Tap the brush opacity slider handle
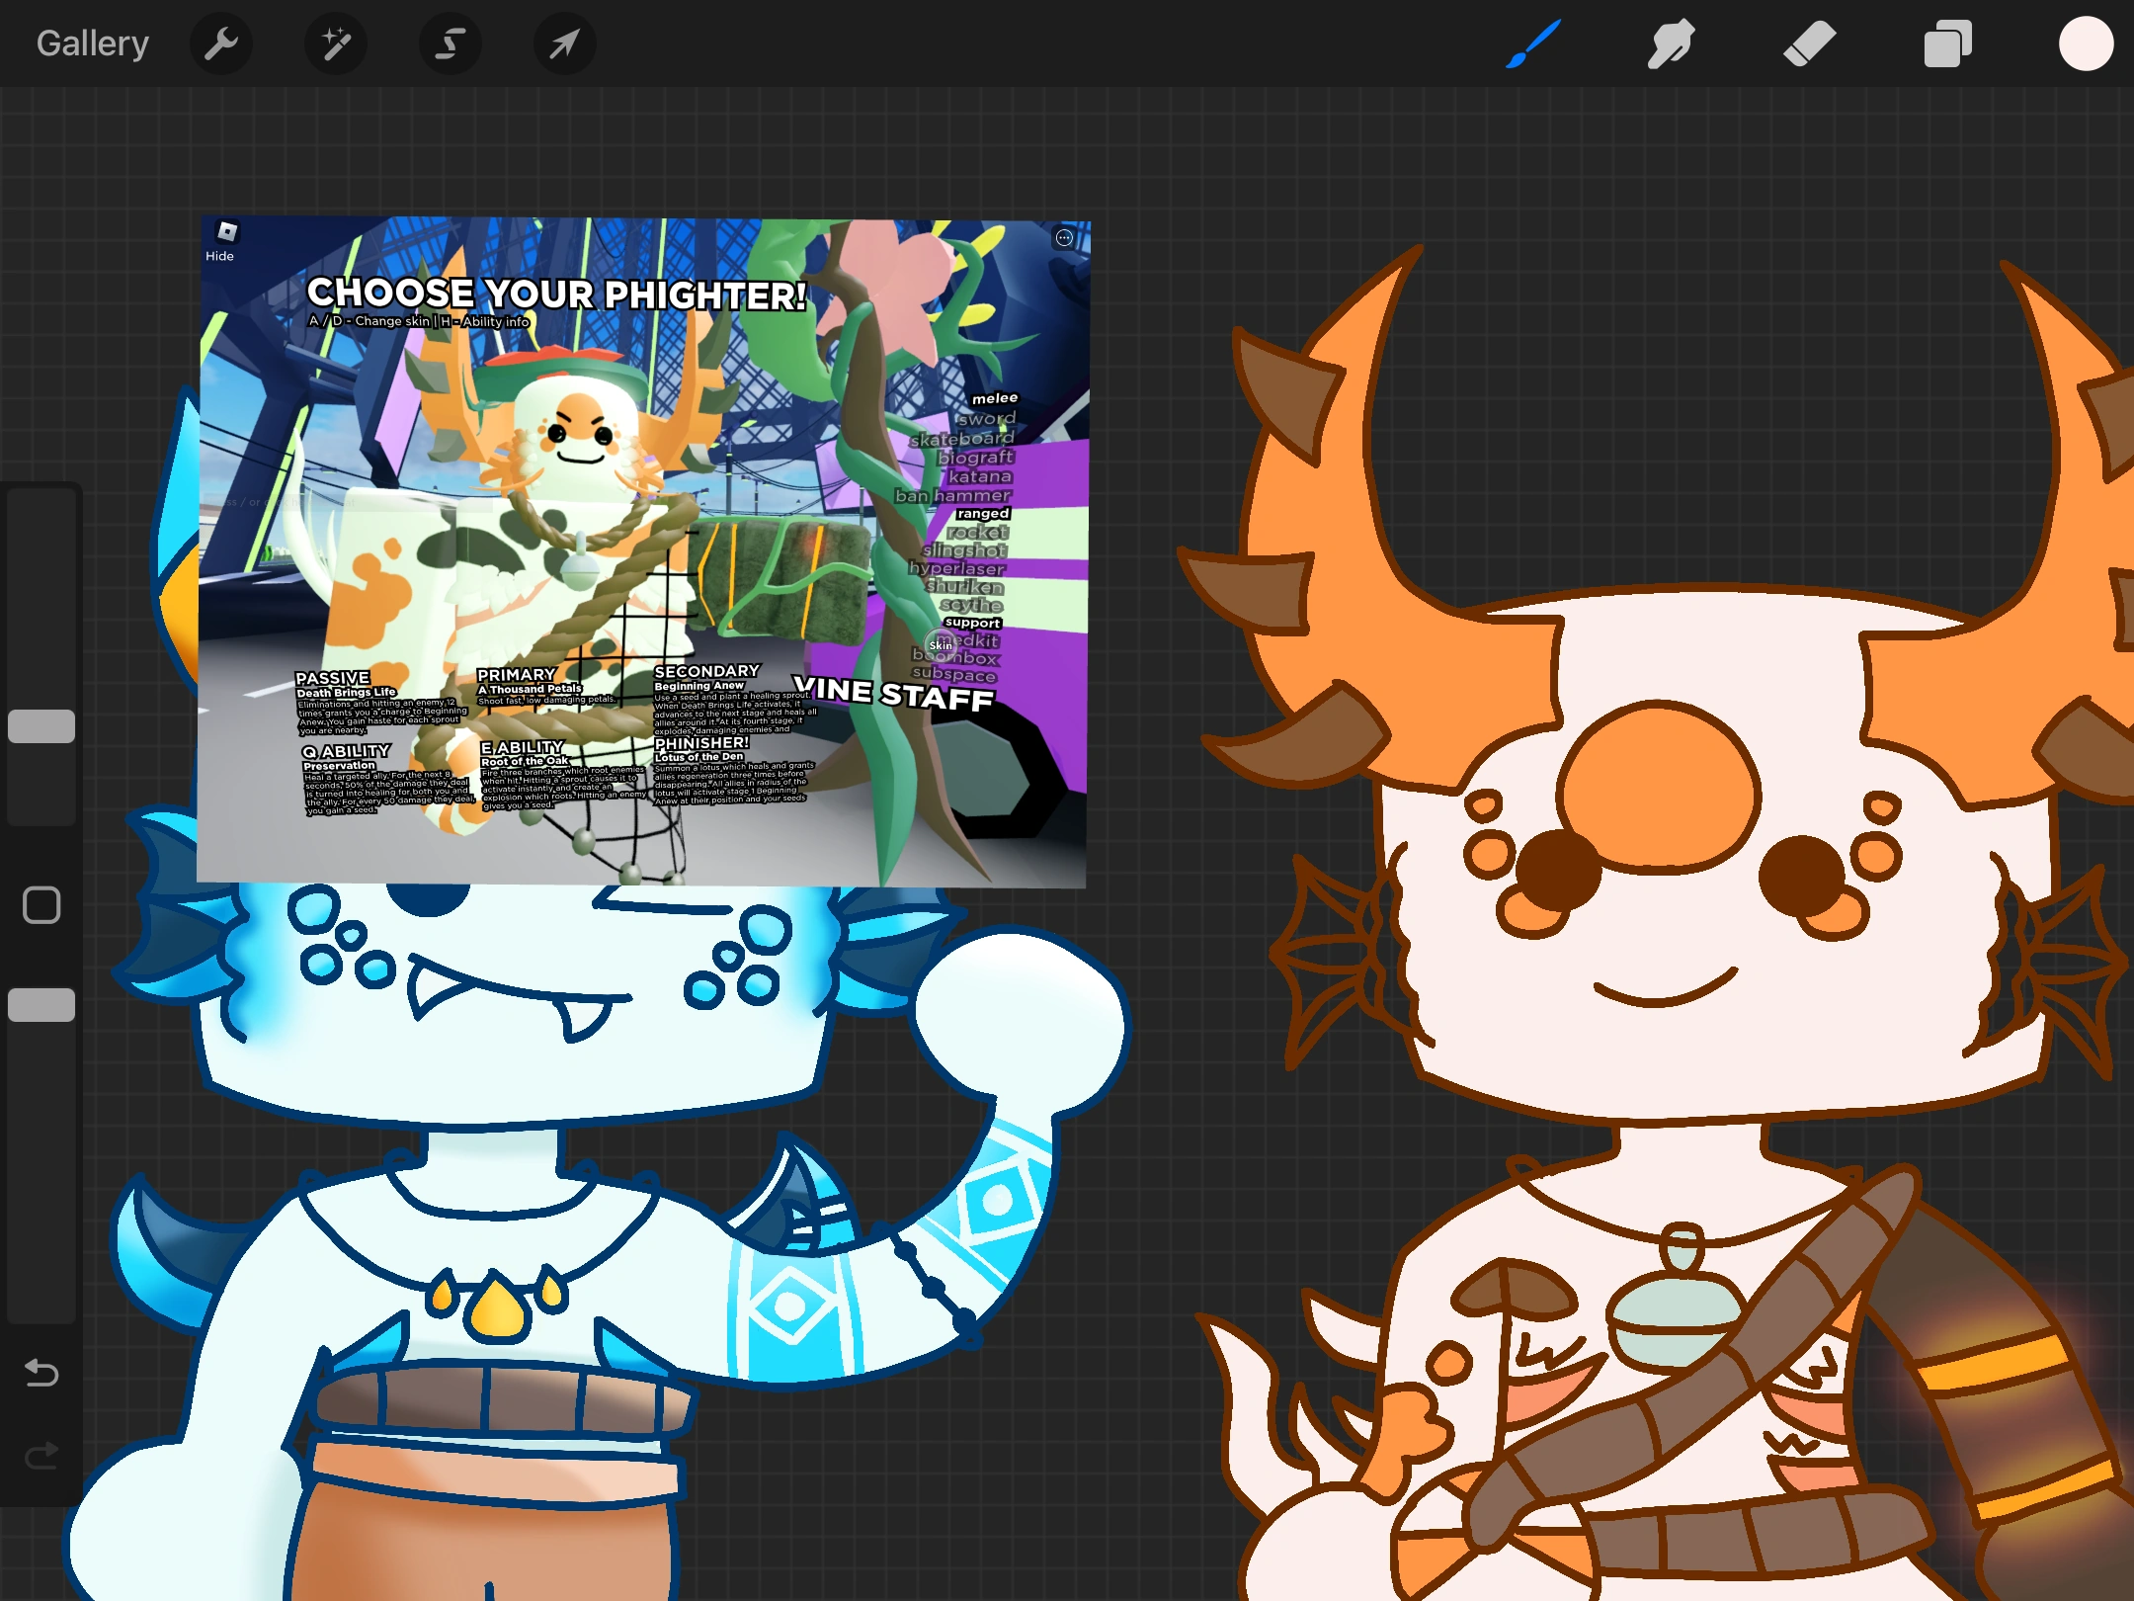Image resolution: width=2134 pixels, height=1601 pixels. 41,1005
